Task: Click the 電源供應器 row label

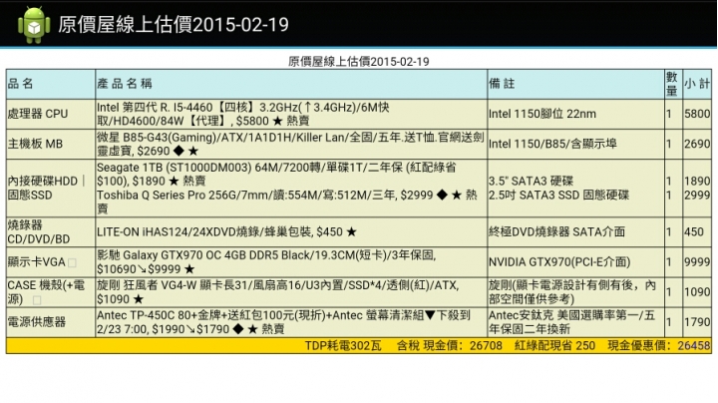Action: pyautogui.click(x=37, y=322)
